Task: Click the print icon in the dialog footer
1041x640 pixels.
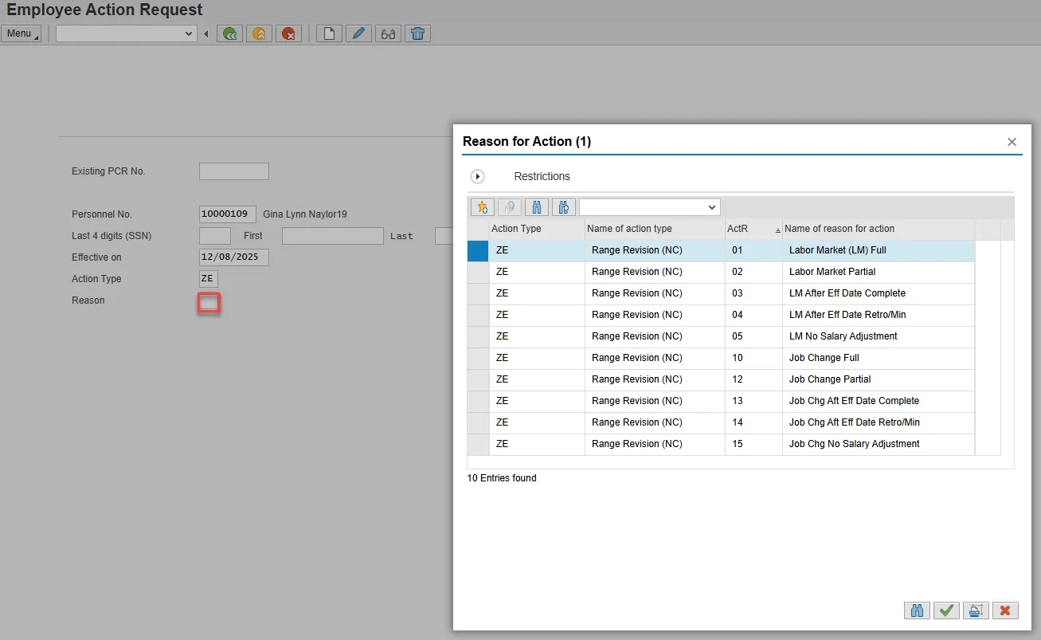Action: 975,611
